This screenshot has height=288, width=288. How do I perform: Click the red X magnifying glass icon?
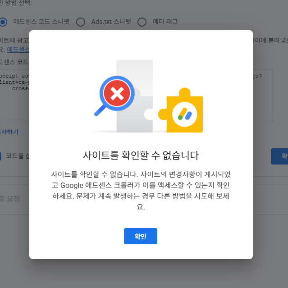(117, 93)
